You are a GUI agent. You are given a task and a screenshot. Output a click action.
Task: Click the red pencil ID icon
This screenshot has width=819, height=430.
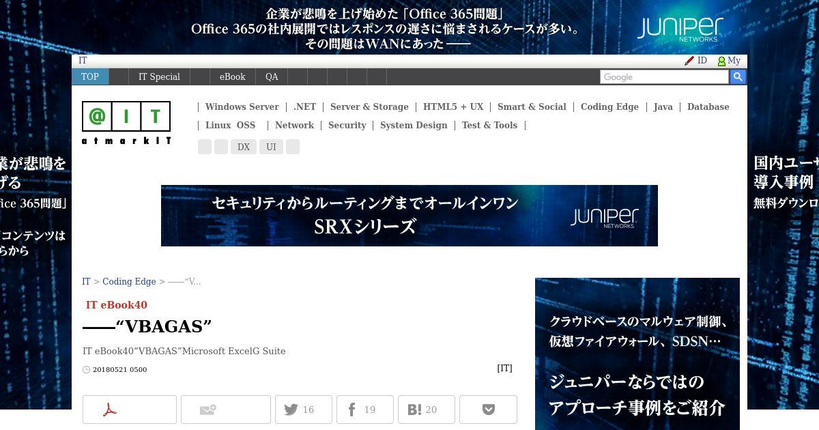pos(689,61)
